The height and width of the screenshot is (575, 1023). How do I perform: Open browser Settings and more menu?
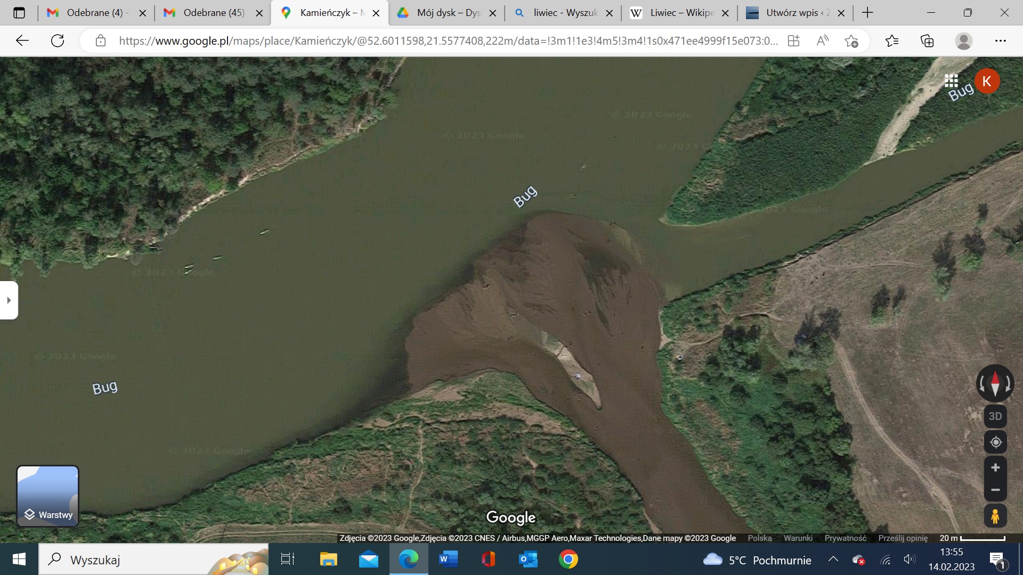[1000, 41]
